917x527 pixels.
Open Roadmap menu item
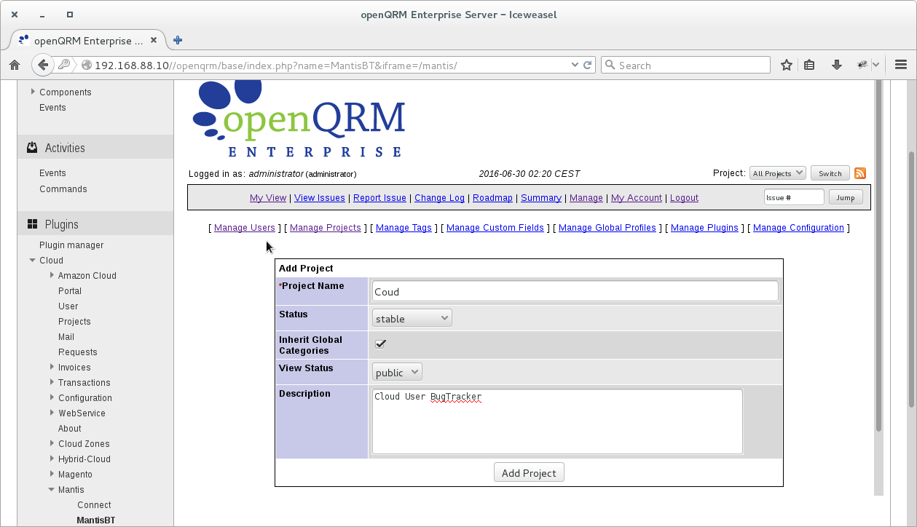[492, 197]
